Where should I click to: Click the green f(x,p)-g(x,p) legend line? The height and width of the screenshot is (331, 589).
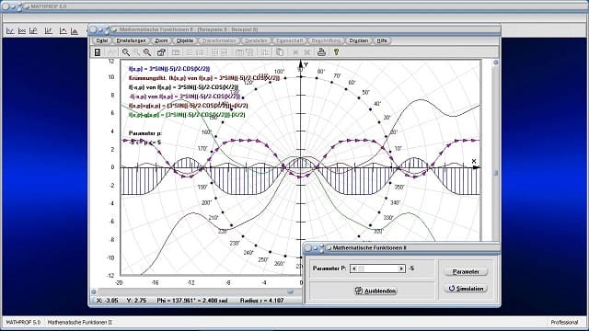click(187, 115)
